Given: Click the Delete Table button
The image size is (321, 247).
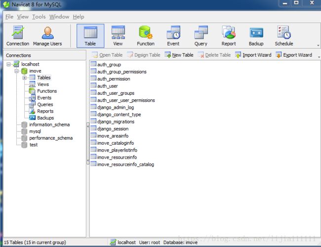Looking at the screenshot, I should pyautogui.click(x=214, y=55).
